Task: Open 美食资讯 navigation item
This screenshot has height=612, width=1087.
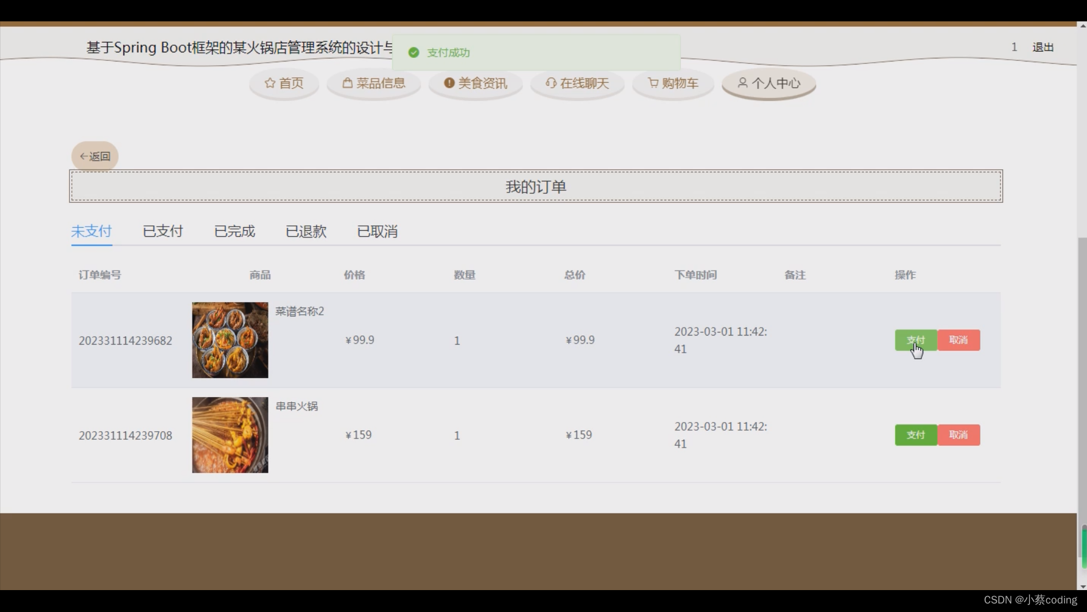Action: pos(476,83)
